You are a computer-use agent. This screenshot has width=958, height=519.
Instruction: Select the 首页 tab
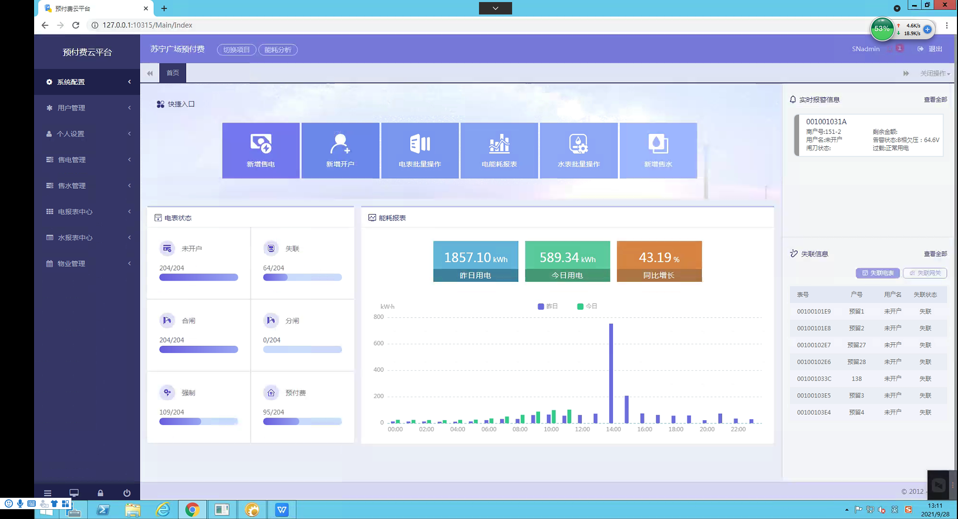point(173,73)
